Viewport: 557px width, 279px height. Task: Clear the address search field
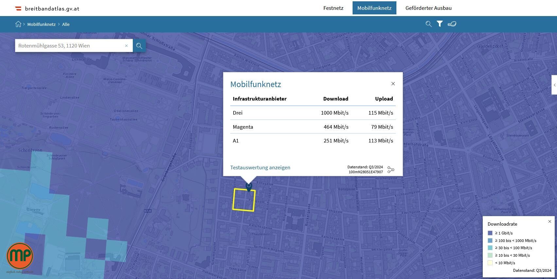point(126,46)
